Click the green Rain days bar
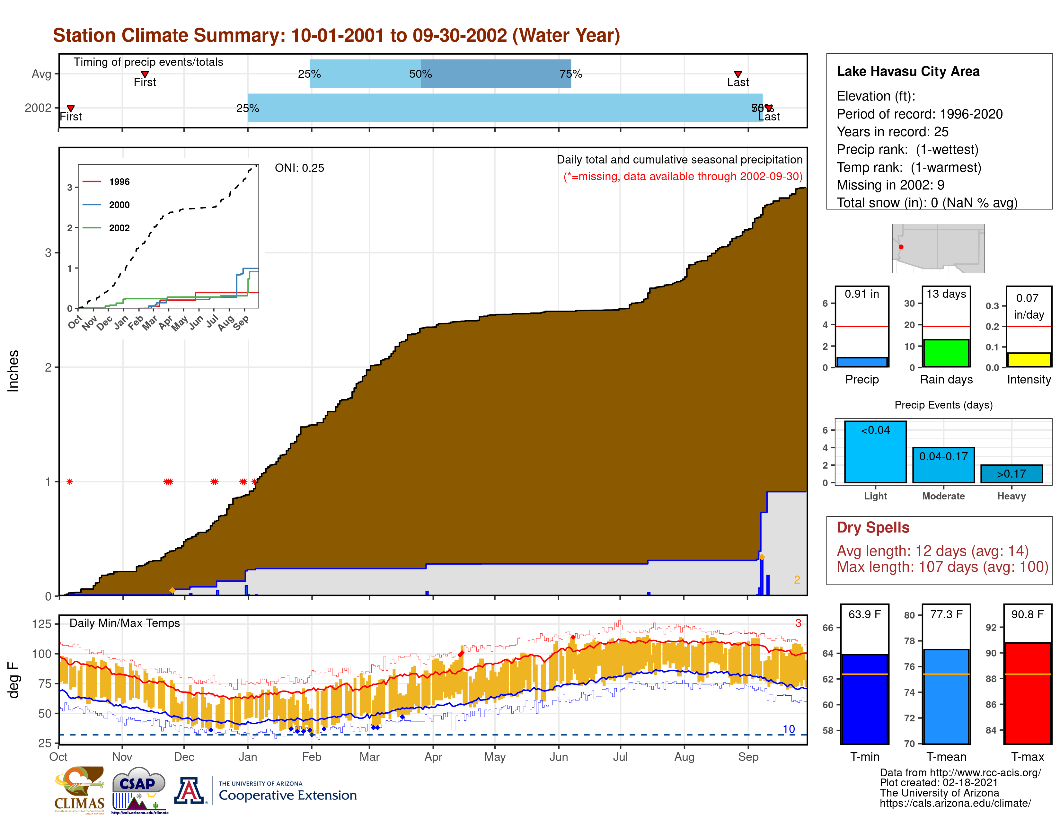The height and width of the screenshot is (819, 1060). 946,353
